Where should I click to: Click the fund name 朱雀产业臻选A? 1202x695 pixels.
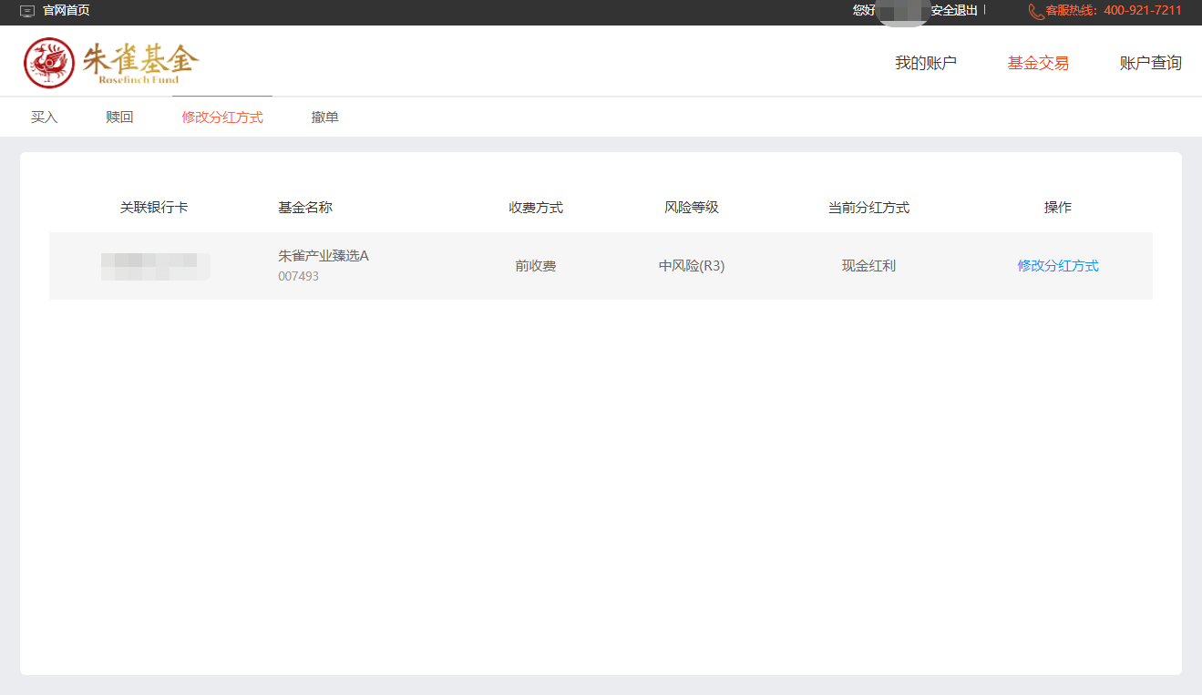(x=324, y=256)
